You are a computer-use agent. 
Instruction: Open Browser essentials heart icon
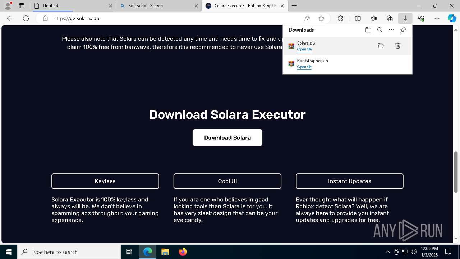point(421,18)
